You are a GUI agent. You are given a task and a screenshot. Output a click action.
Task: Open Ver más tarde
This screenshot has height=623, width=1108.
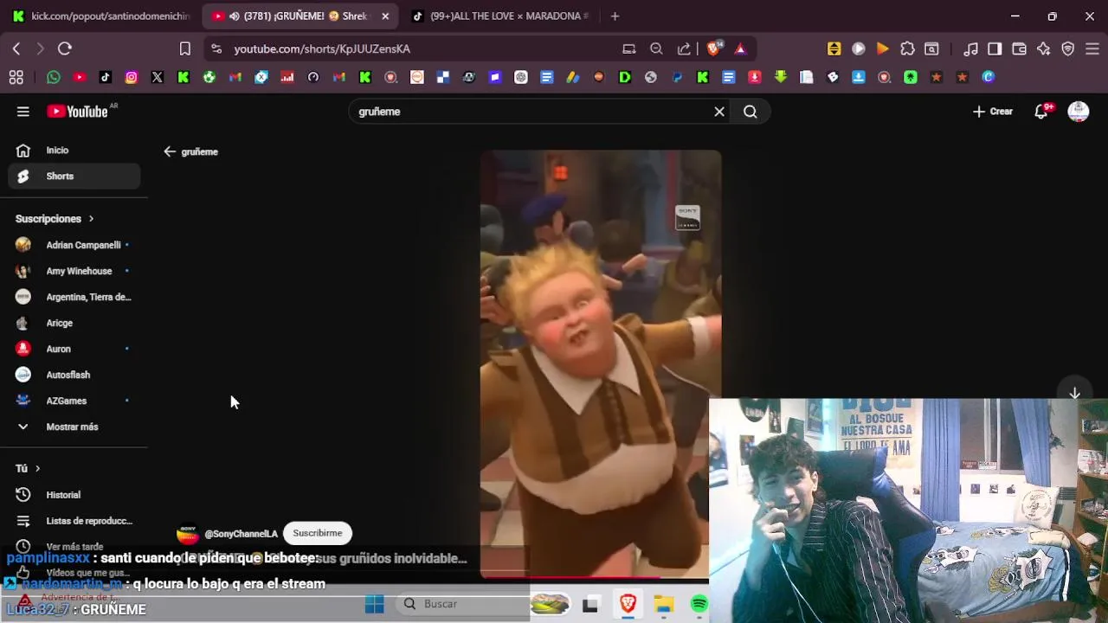pos(74,546)
